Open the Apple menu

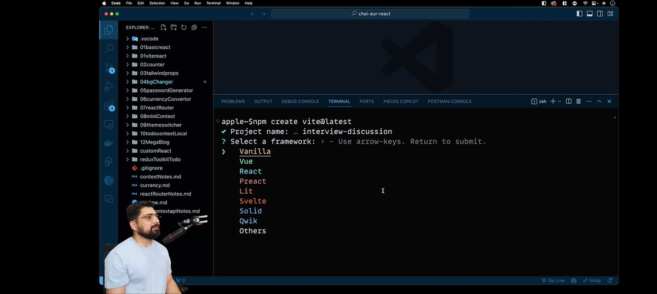pos(104,3)
